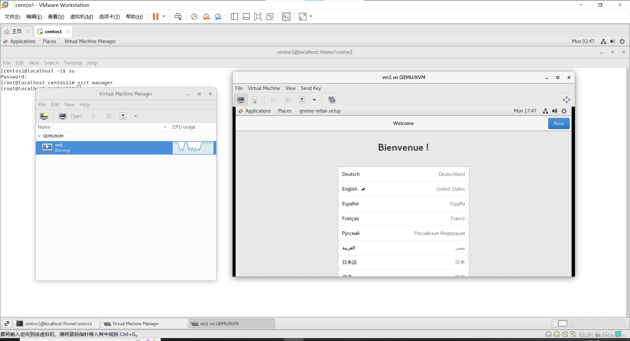This screenshot has width=630, height=341.
Task: Open the 文件(F) menu in VMware
Action: pos(12,17)
